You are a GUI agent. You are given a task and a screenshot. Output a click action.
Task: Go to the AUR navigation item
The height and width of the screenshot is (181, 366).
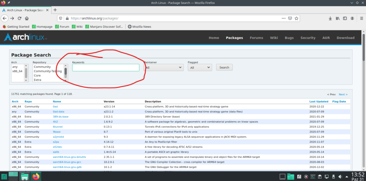pyautogui.click(x=326, y=38)
